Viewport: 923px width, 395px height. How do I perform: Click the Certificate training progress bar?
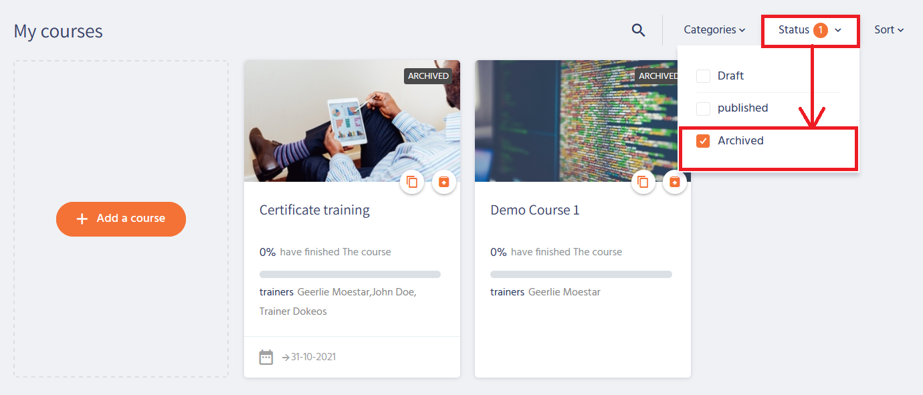[x=350, y=274]
